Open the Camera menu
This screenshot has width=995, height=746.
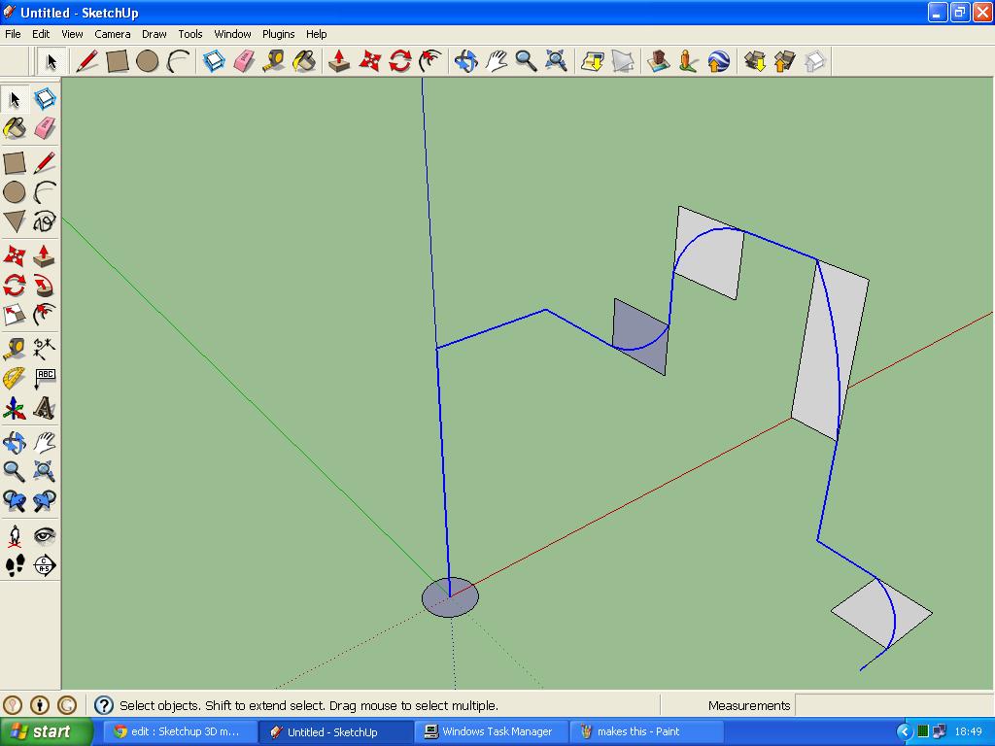(x=113, y=33)
